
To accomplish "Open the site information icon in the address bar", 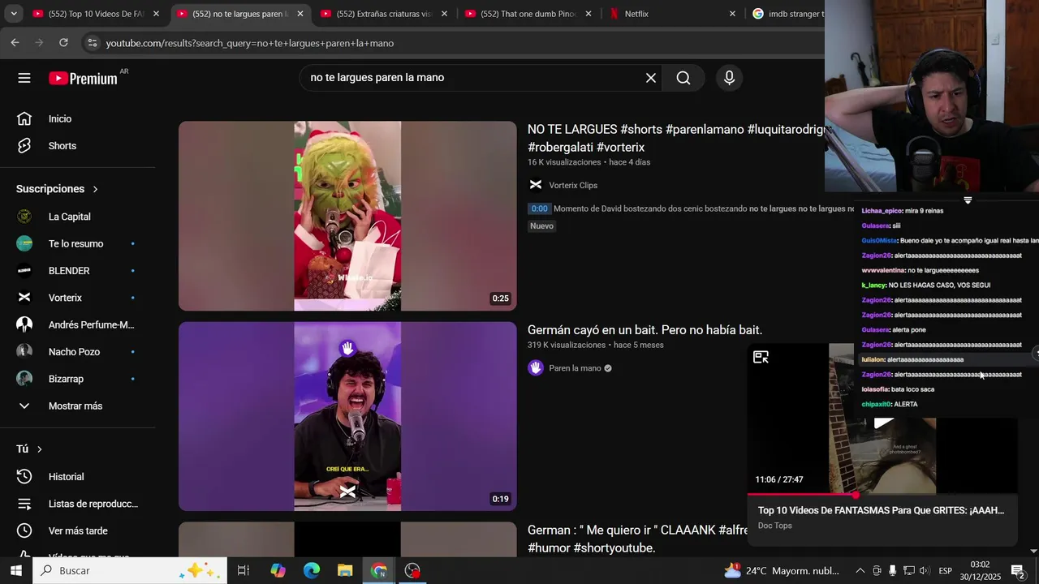I will coord(92,43).
